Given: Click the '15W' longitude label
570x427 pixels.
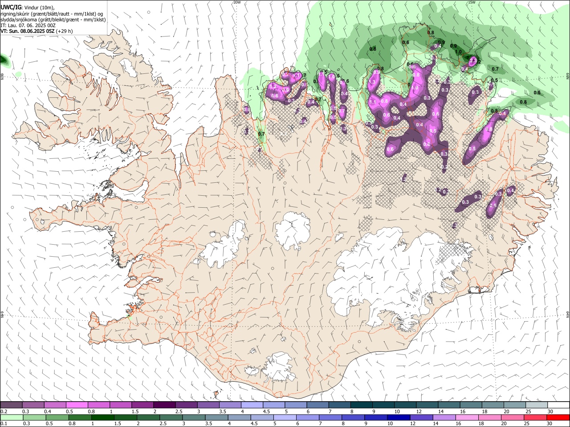Looking at the screenshot, I should [472, 2].
